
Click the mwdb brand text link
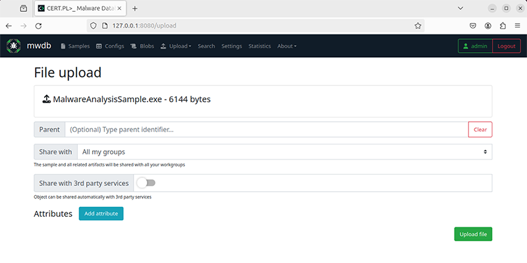pyautogui.click(x=39, y=45)
